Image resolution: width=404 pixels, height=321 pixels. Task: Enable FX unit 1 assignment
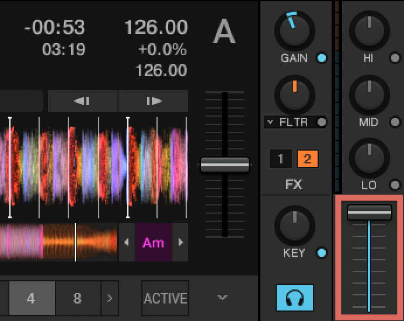281,159
